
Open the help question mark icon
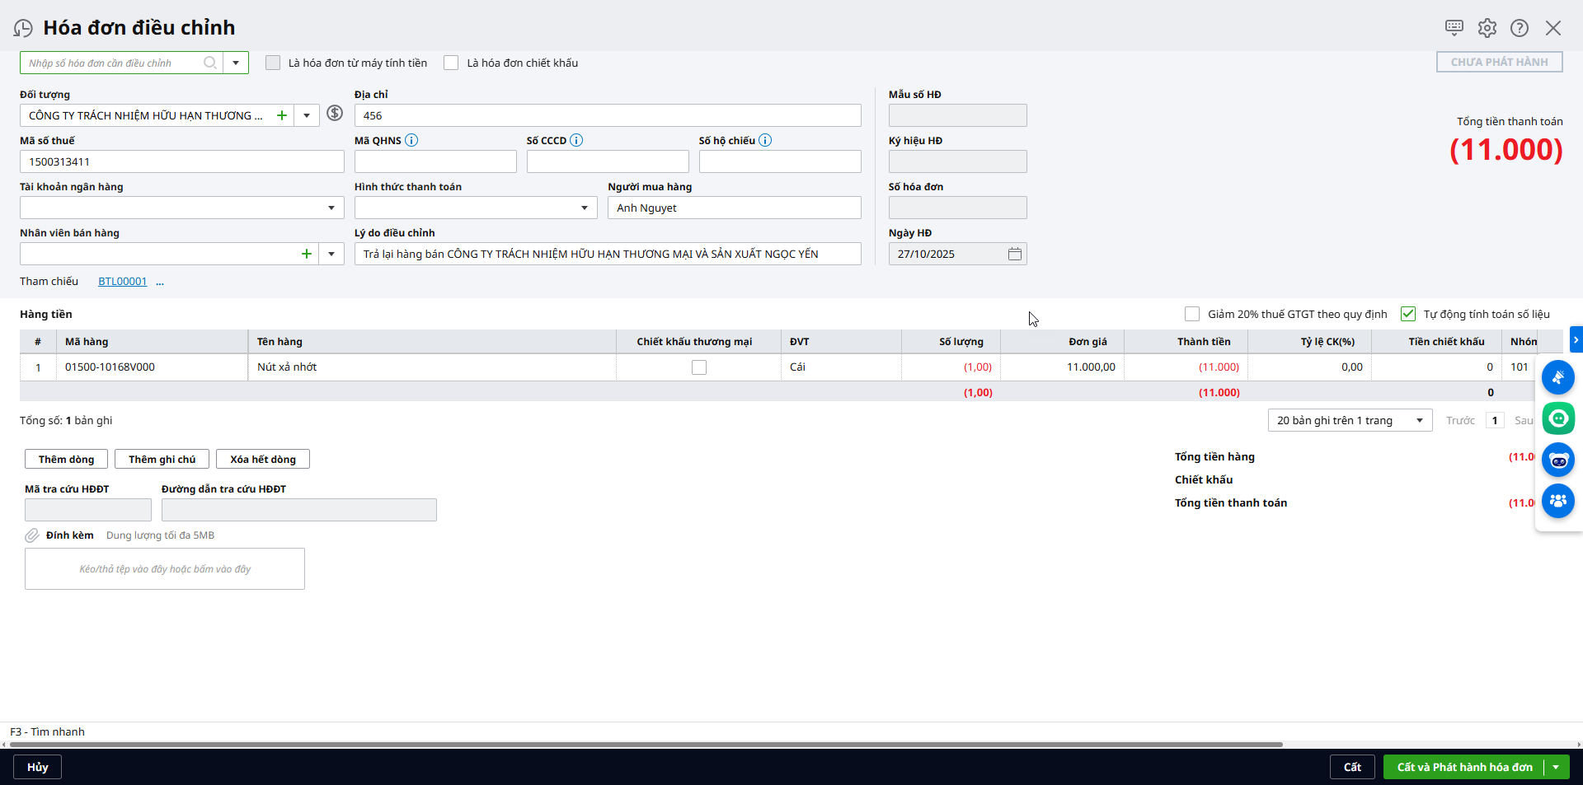coord(1519,28)
